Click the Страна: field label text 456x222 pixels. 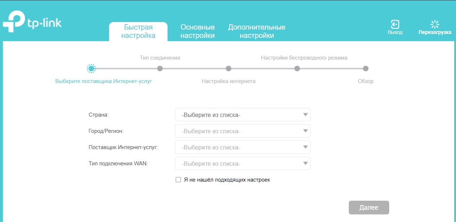point(99,115)
